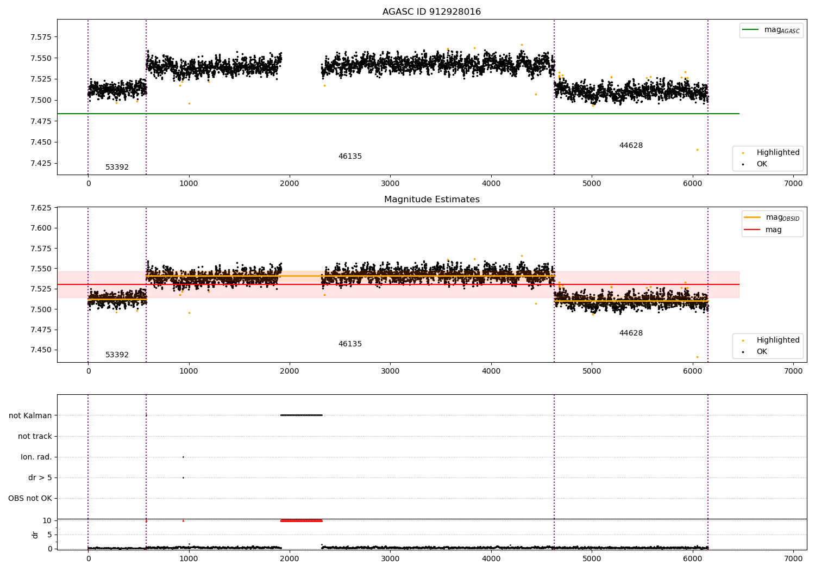This screenshot has height=571, width=815.
Task: Click the 'dr > 5' row label
Action: pos(40,477)
